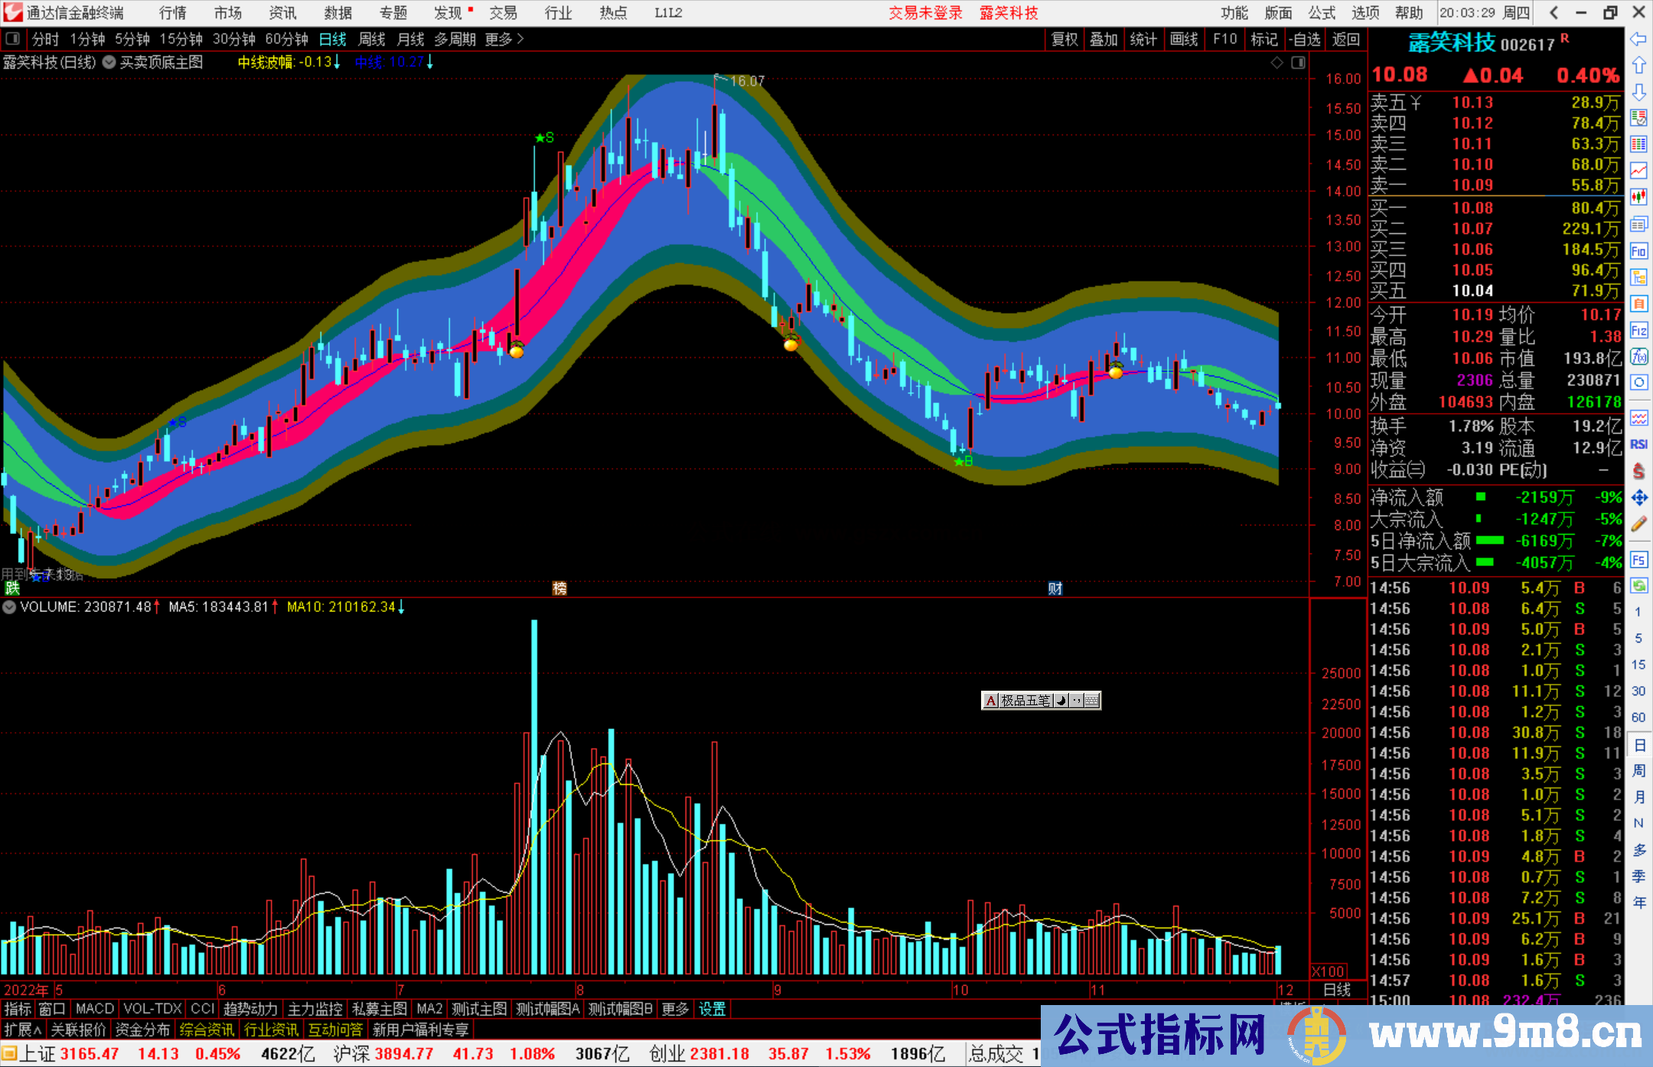Click the 复权 button
1653x1067 pixels.
1065,39
